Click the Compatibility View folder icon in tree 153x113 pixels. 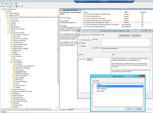point(14,72)
